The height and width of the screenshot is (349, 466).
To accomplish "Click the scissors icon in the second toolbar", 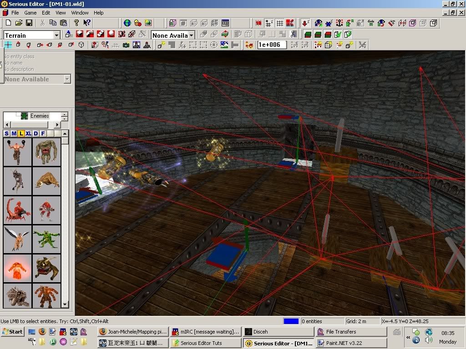I will (x=293, y=34).
